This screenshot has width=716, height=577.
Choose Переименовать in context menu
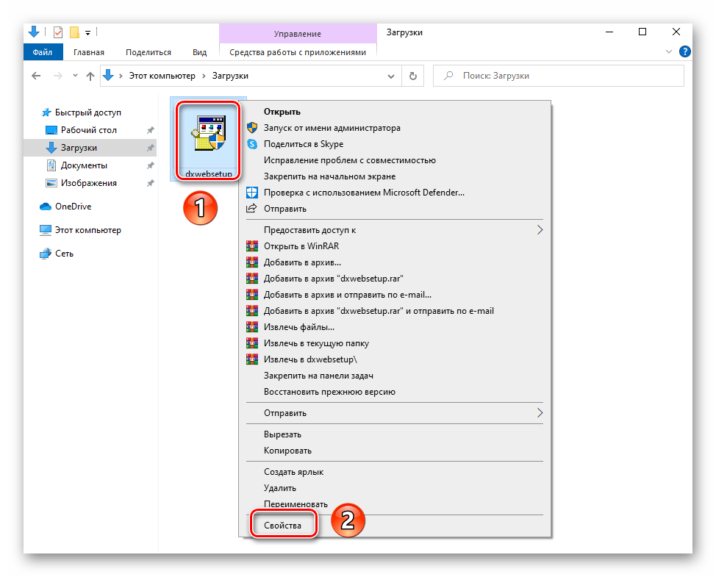click(x=395, y=504)
